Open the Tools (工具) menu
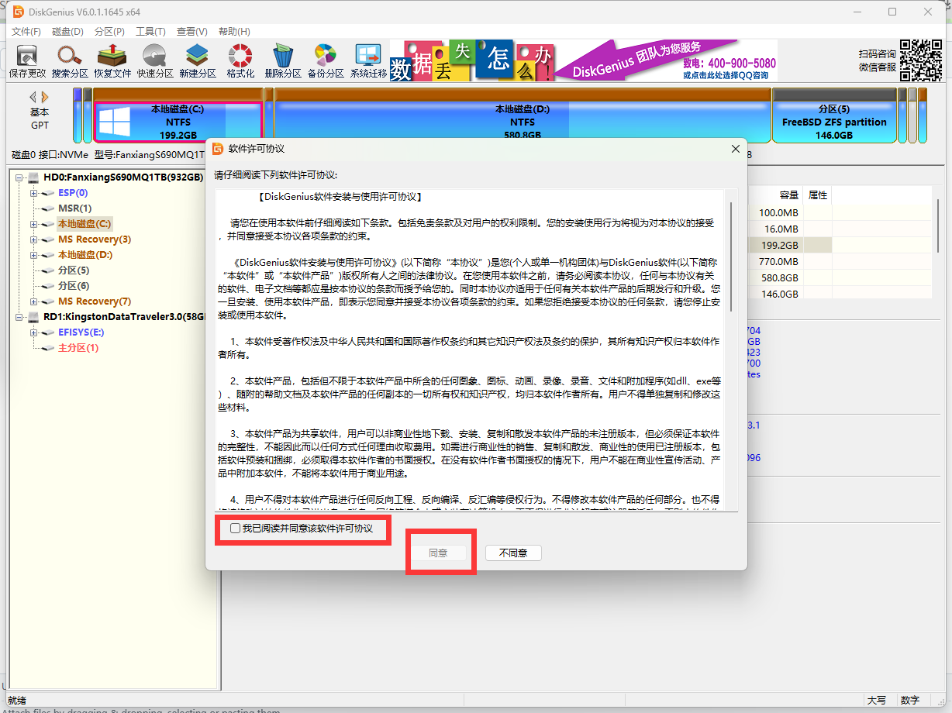 (150, 32)
